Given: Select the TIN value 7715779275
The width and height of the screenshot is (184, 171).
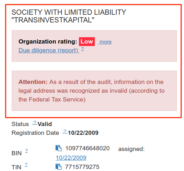Looking at the screenshot, I should pyautogui.click(x=82, y=167).
